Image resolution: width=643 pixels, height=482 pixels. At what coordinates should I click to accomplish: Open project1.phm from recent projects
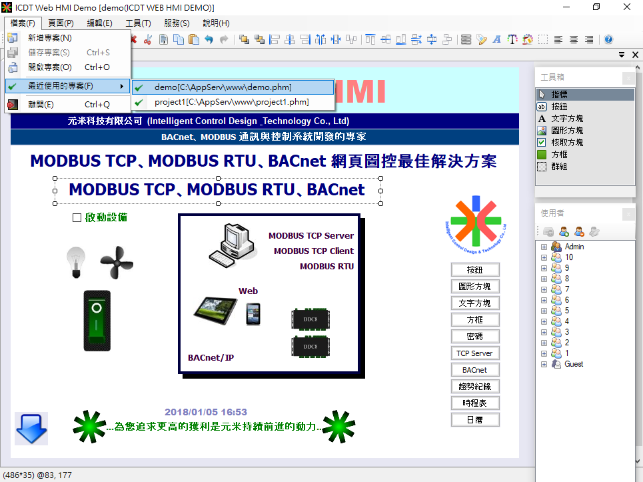(x=232, y=102)
